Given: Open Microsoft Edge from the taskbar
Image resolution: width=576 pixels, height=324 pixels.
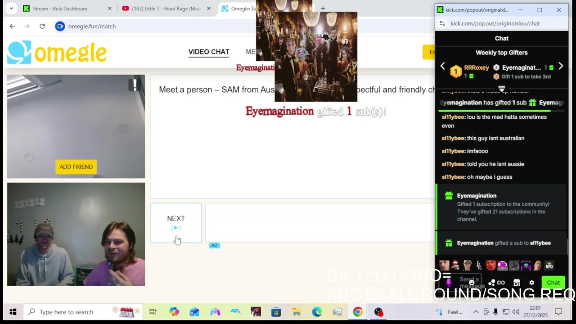Looking at the screenshot, I should [x=317, y=312].
